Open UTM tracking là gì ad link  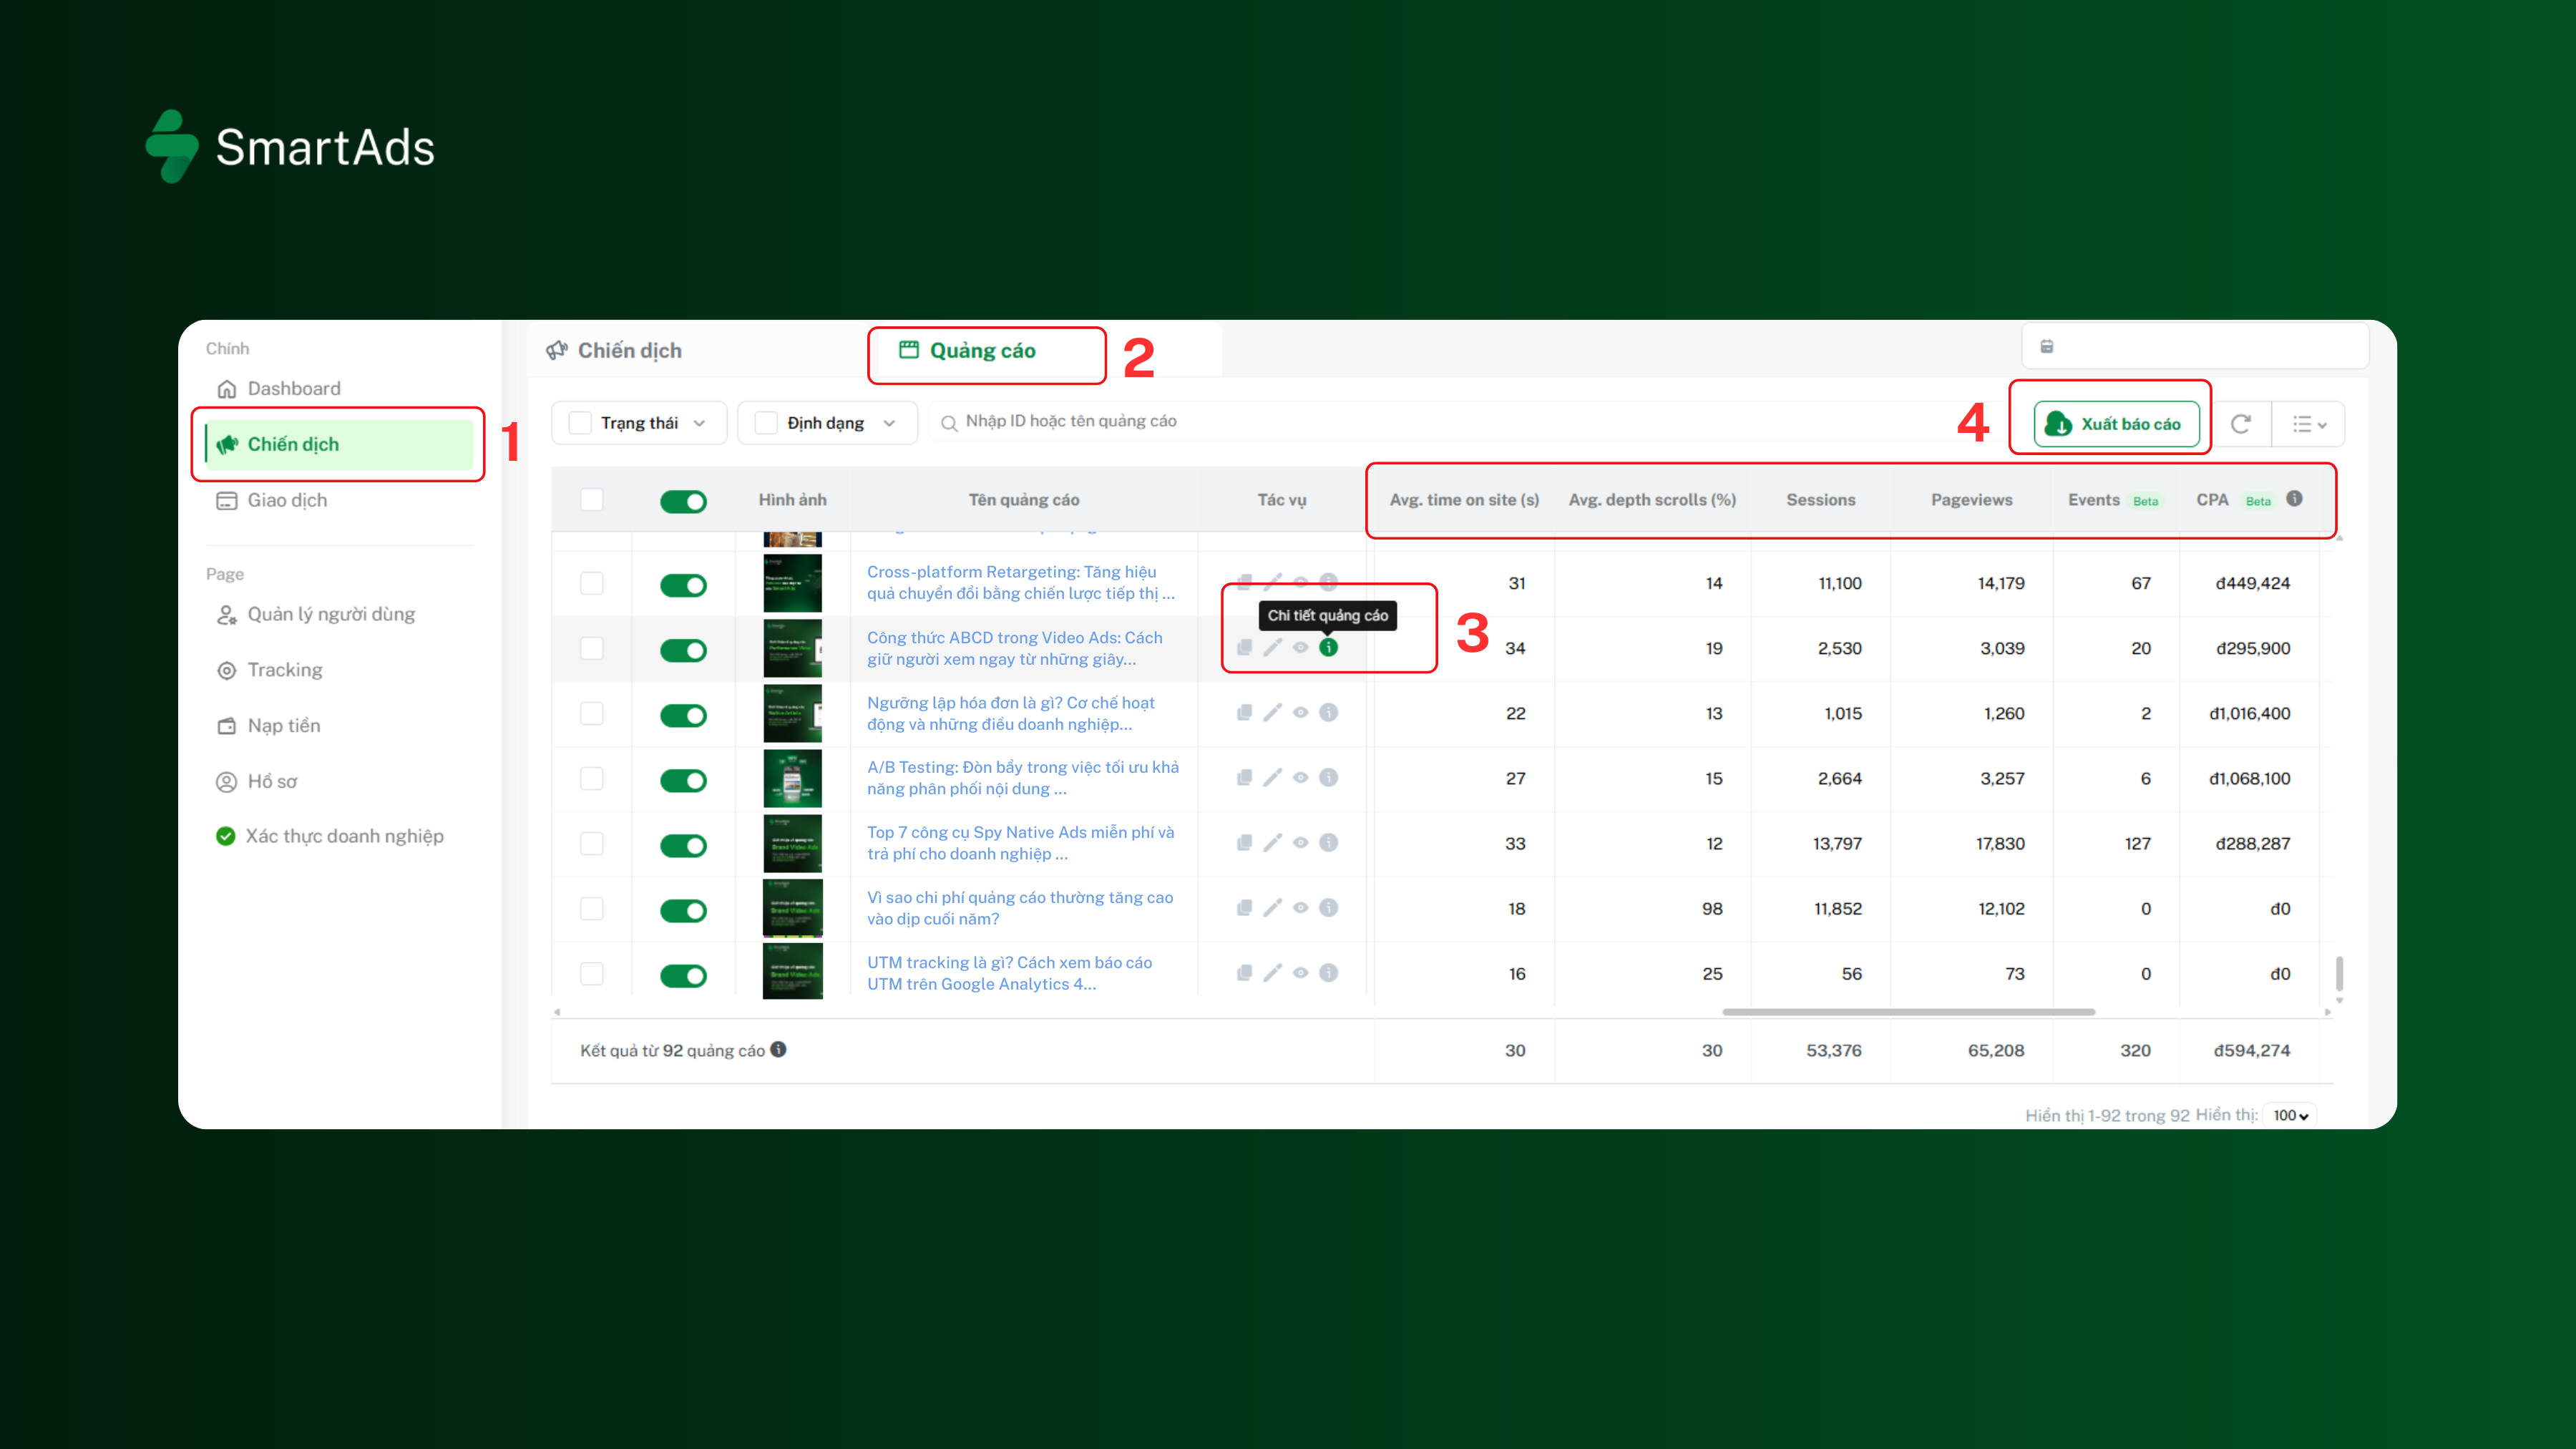1010,973
